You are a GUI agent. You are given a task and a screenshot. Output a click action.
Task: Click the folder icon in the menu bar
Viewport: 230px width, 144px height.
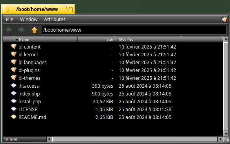point(224,20)
